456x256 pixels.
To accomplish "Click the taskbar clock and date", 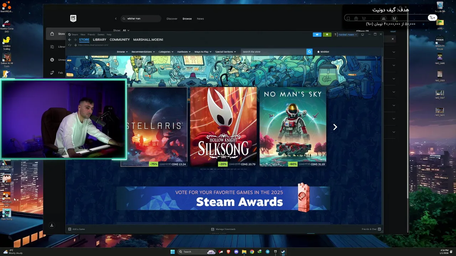I will click(444, 252).
